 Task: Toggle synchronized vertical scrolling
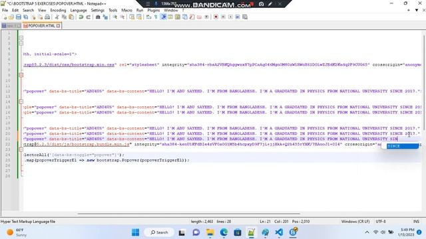coord(132,17)
